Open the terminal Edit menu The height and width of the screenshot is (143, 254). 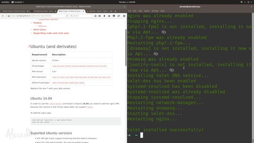click(x=135, y=11)
